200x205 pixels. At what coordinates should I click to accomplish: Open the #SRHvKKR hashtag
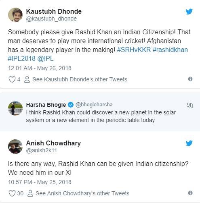click(134, 50)
